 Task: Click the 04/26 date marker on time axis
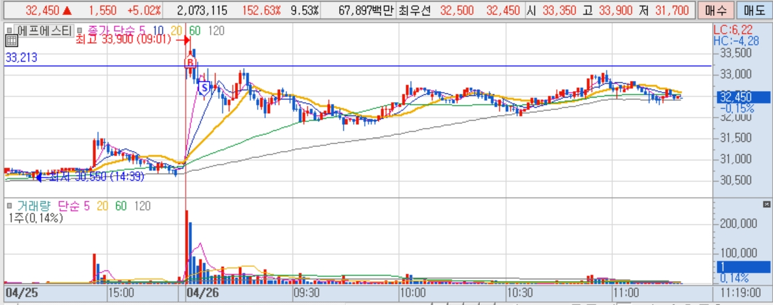click(202, 291)
